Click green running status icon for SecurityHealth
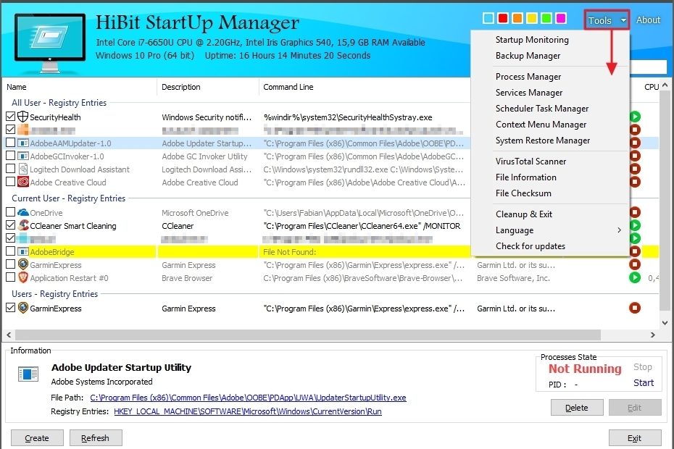674x449 pixels. (635, 117)
